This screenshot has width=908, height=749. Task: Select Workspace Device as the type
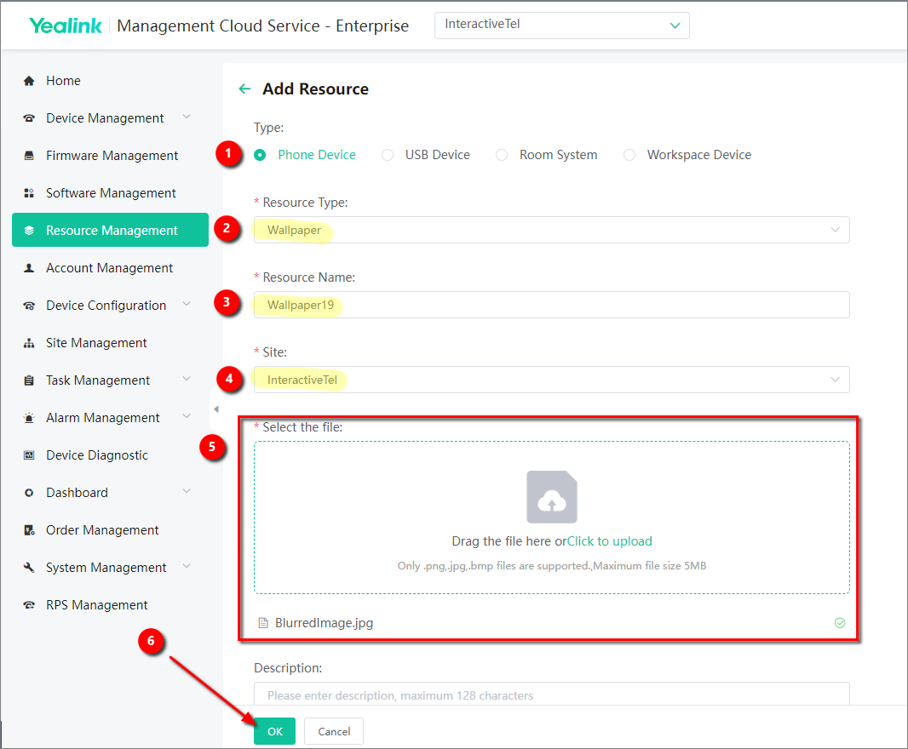(x=629, y=155)
